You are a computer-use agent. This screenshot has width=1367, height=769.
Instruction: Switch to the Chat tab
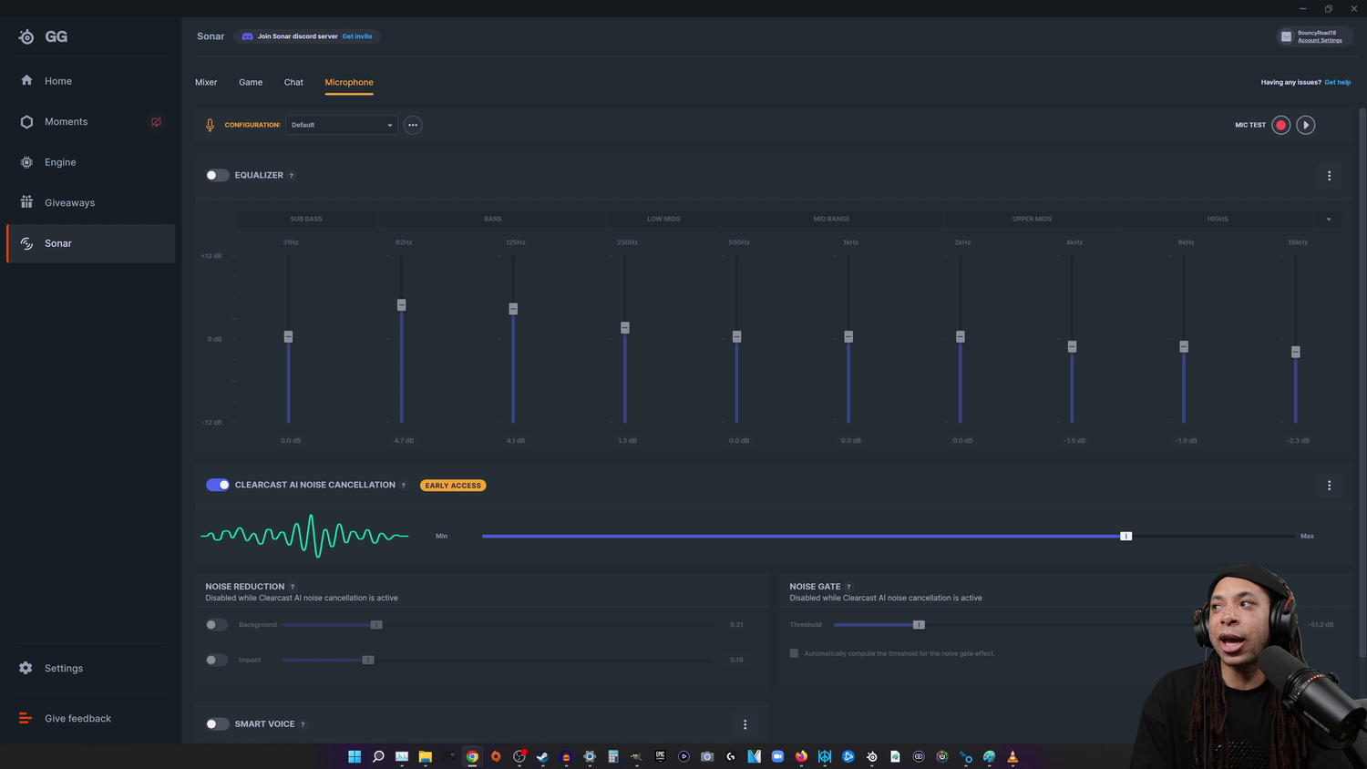(293, 82)
